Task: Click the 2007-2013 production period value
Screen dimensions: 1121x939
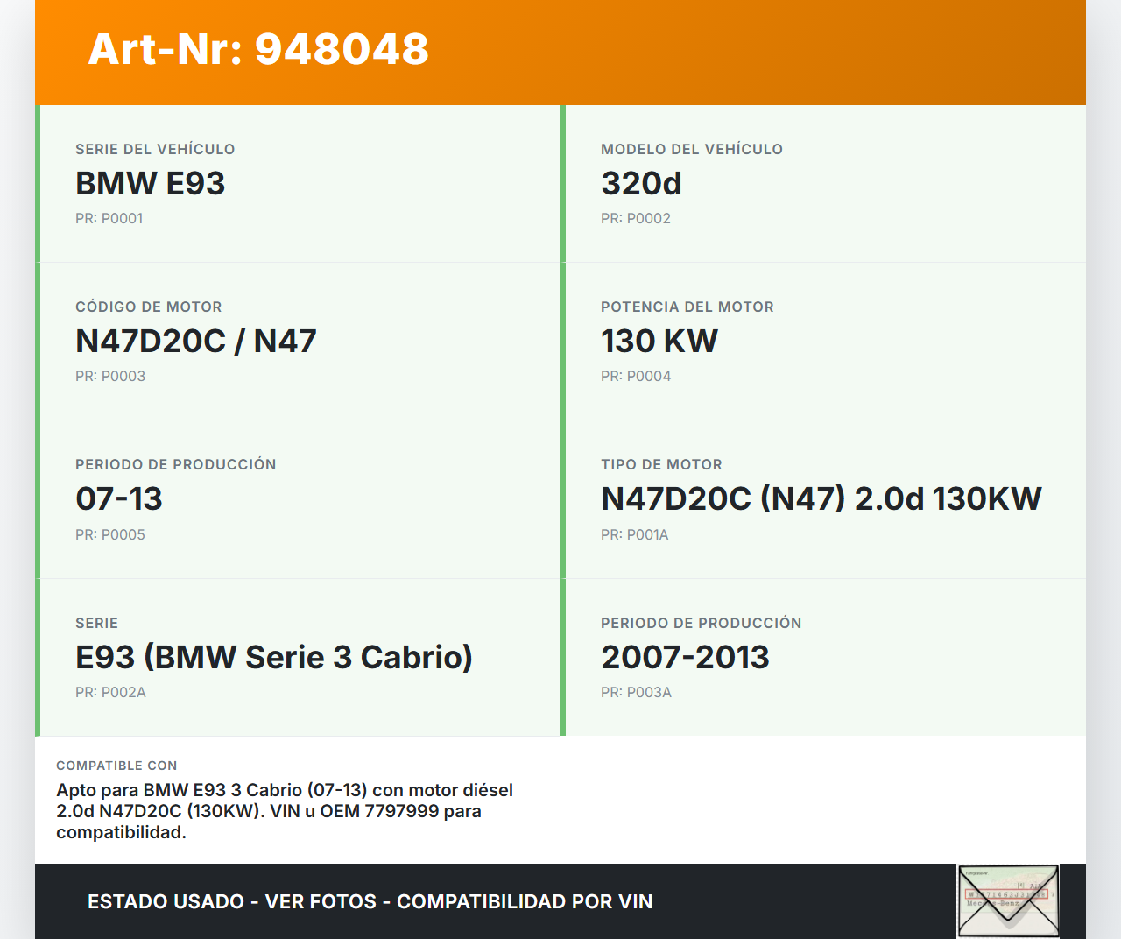Action: 685,658
